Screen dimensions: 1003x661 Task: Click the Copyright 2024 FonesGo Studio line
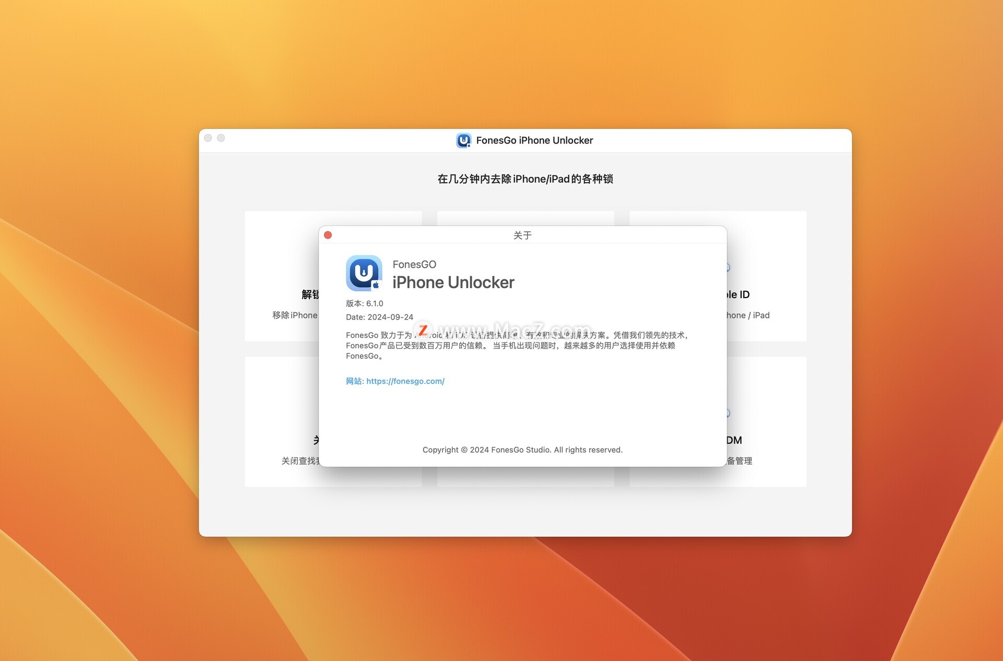[x=522, y=450]
